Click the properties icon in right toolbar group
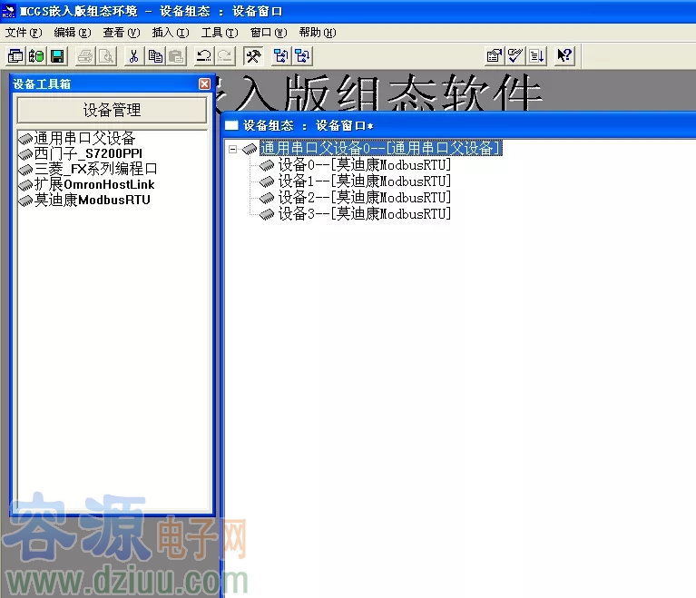Screen dimensions: 696x598 [x=495, y=56]
